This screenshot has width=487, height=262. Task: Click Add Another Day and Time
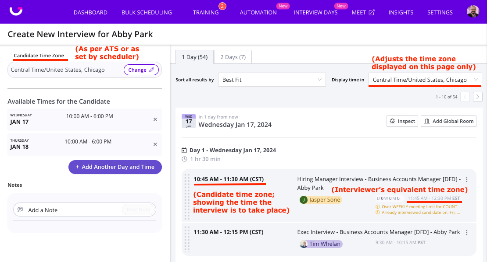point(115,167)
